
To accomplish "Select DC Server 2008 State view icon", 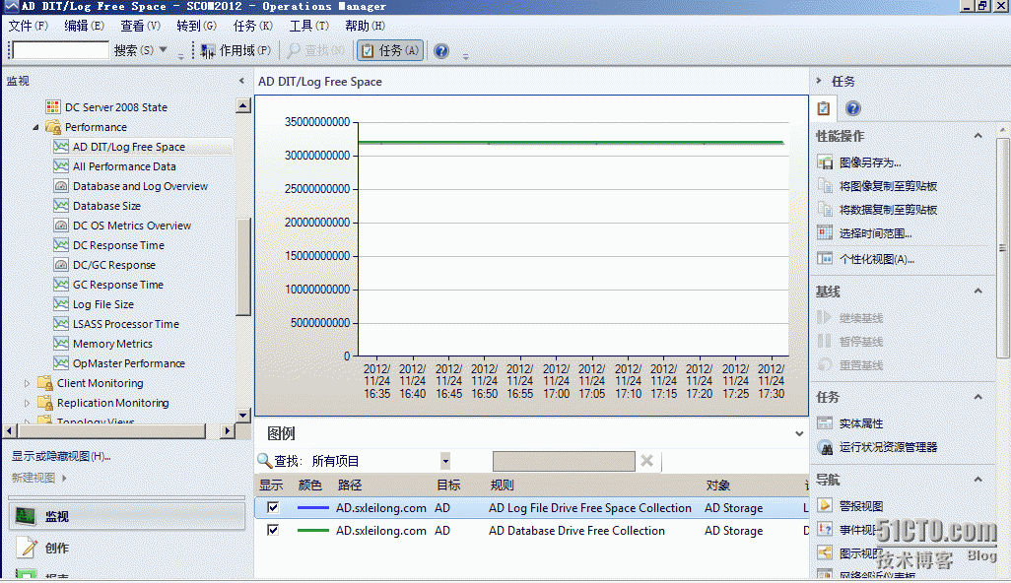I will click(x=53, y=107).
